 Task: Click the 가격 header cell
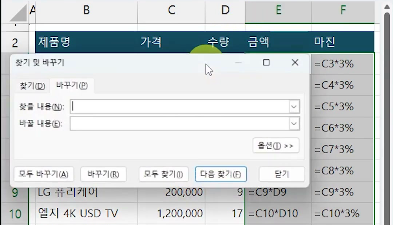[171, 42]
